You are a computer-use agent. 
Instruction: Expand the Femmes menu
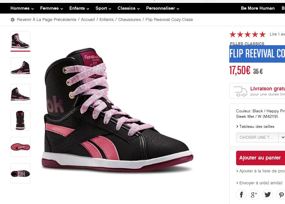[x=51, y=8]
